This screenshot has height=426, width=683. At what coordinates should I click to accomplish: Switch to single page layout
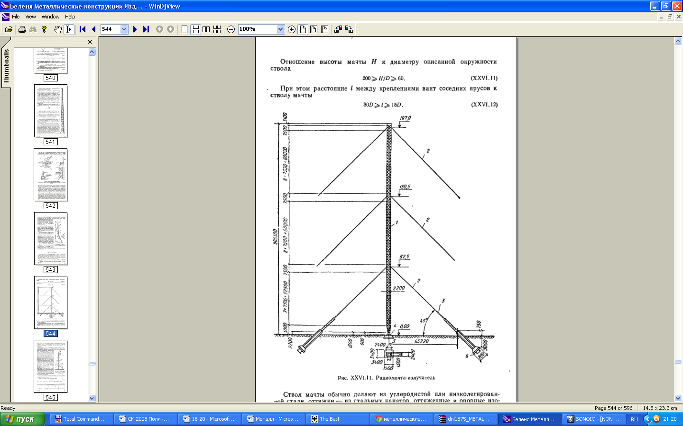185,29
